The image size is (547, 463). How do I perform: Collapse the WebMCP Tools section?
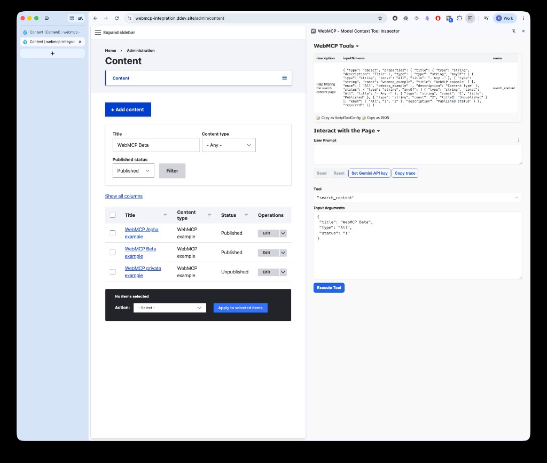coord(336,46)
